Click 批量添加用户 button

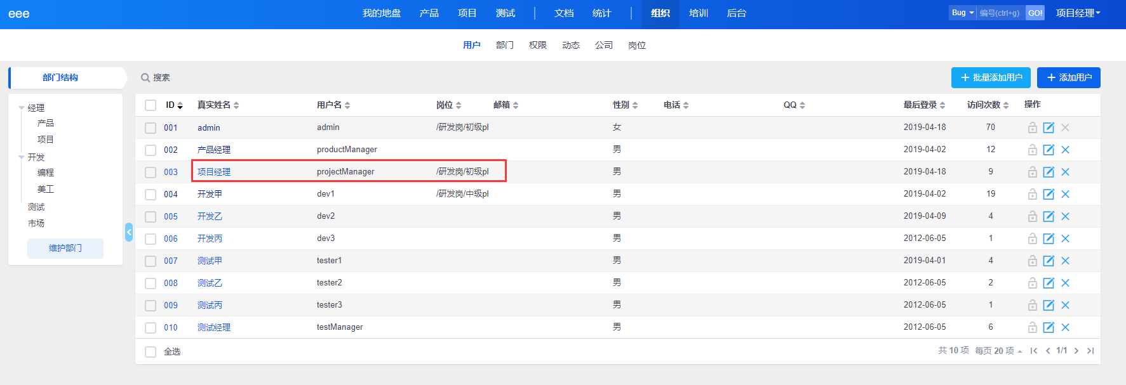point(991,77)
